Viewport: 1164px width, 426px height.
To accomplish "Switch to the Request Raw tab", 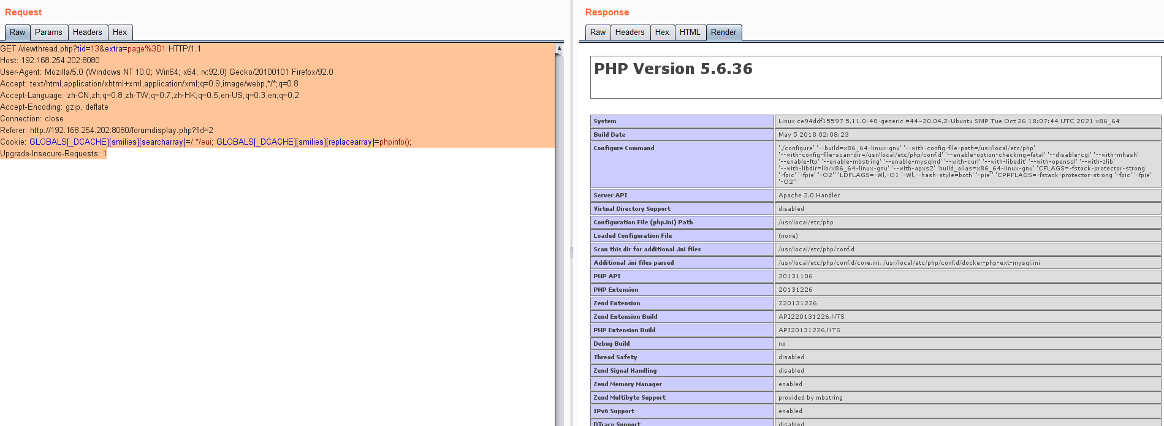I will coord(18,32).
